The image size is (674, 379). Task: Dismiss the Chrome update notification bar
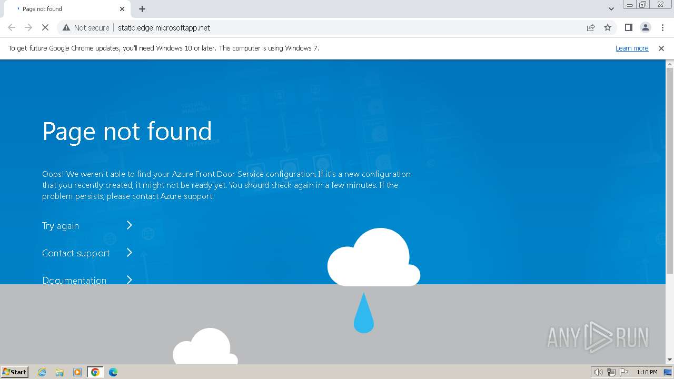661,48
